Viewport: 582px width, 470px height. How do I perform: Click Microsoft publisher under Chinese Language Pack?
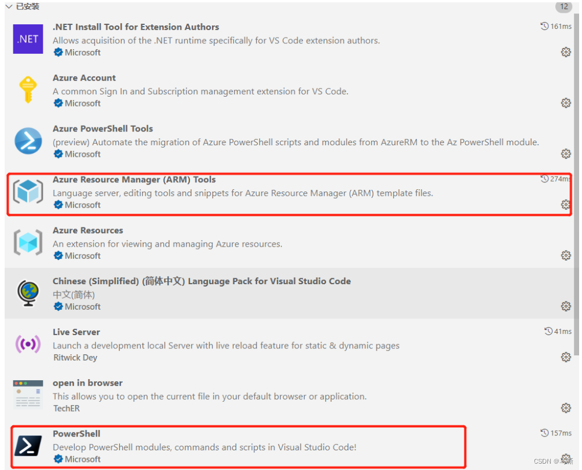(x=82, y=306)
